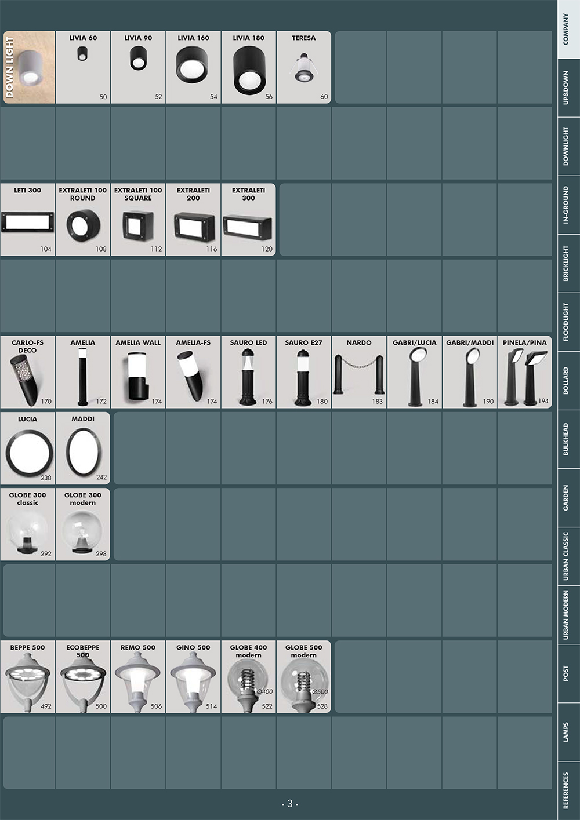The image size is (580, 820).
Task: Select the LUCIA bulkhead tile
Action: tap(27, 448)
